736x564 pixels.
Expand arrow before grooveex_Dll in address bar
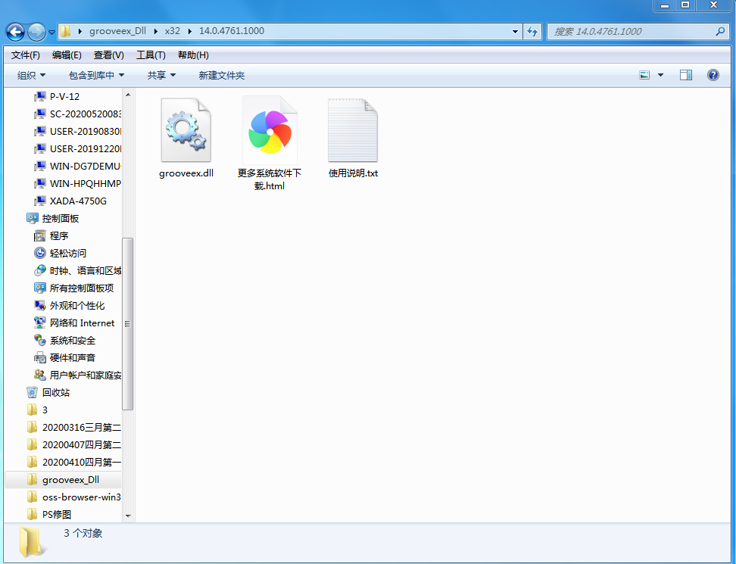[80, 32]
